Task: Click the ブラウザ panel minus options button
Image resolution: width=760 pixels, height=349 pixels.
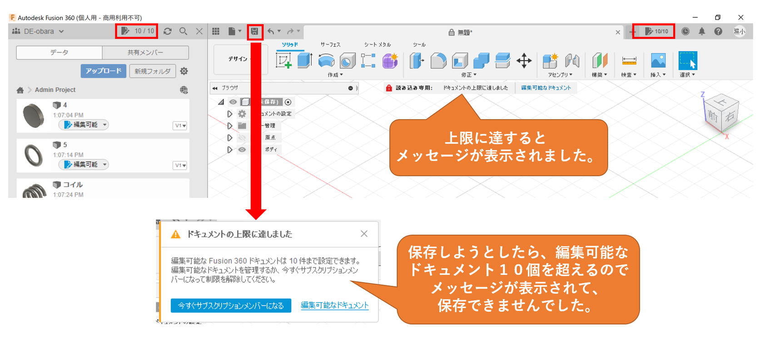Action: click(351, 88)
